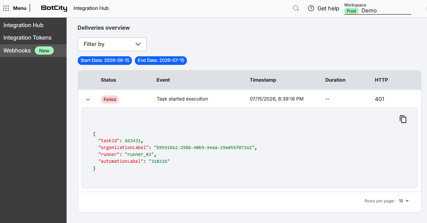427x223 pixels.
Task: Click the Event column header
Action: (x=163, y=80)
